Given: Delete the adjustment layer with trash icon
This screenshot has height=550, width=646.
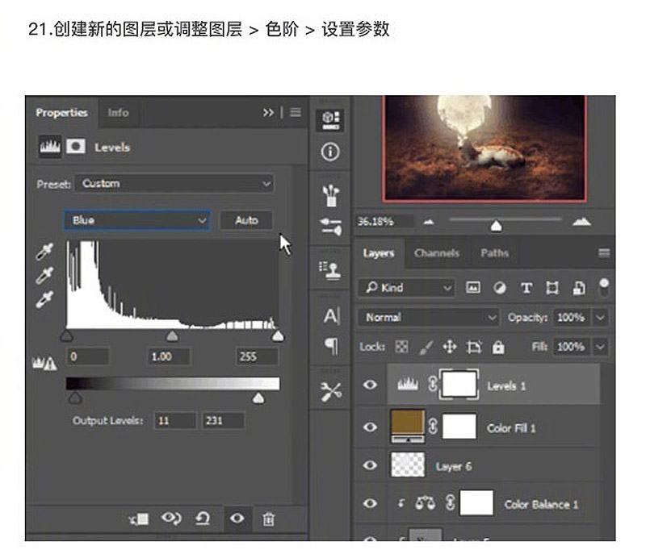Looking at the screenshot, I should 269,519.
